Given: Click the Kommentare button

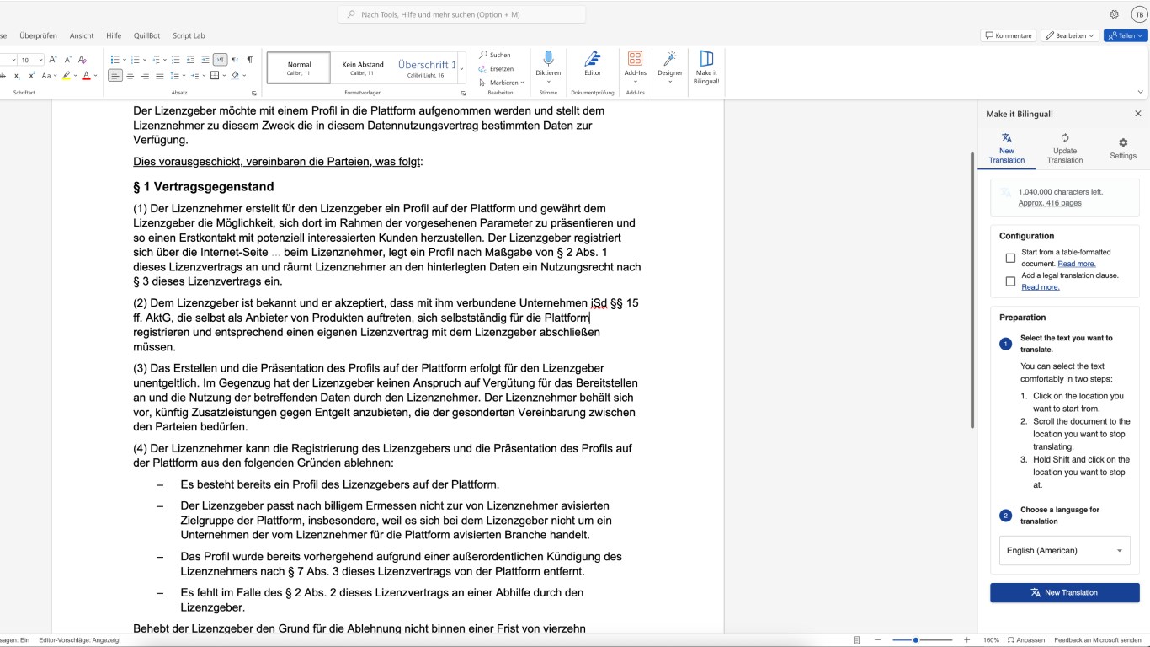Looking at the screenshot, I should coord(1008,35).
